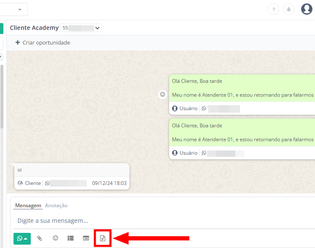Switch to the Mensagem tab
This screenshot has height=248, width=315.
(x=28, y=206)
